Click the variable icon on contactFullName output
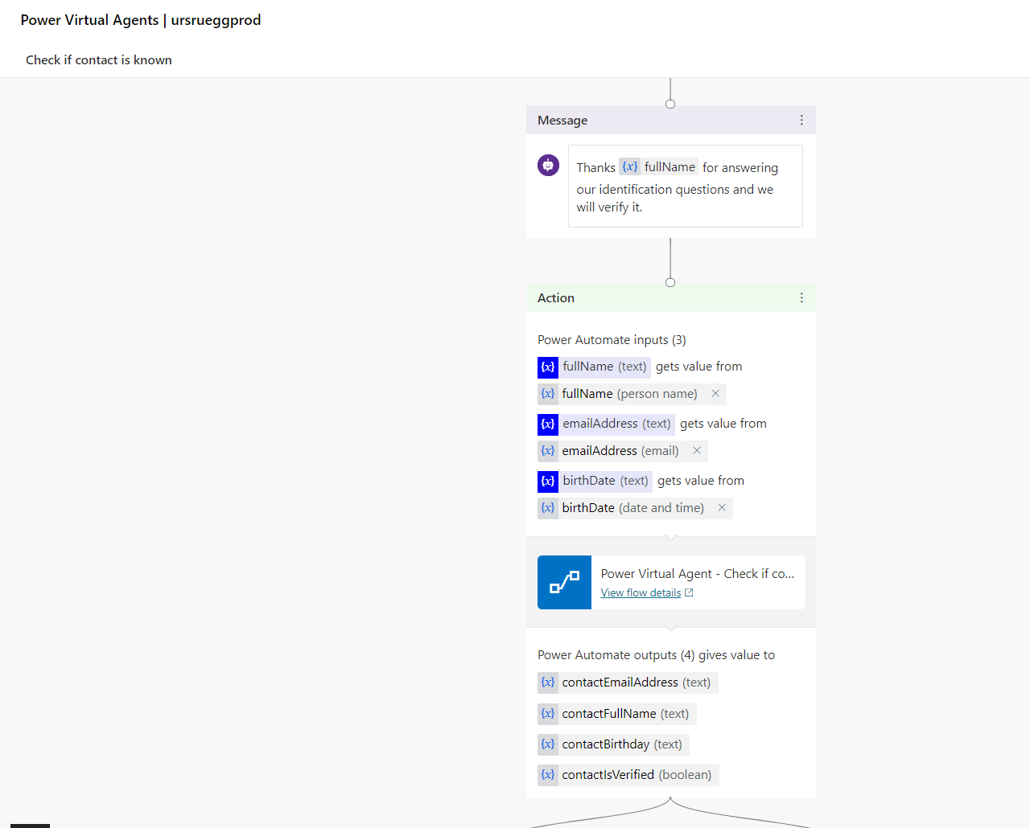This screenshot has height=828, width=1030. pyautogui.click(x=548, y=714)
